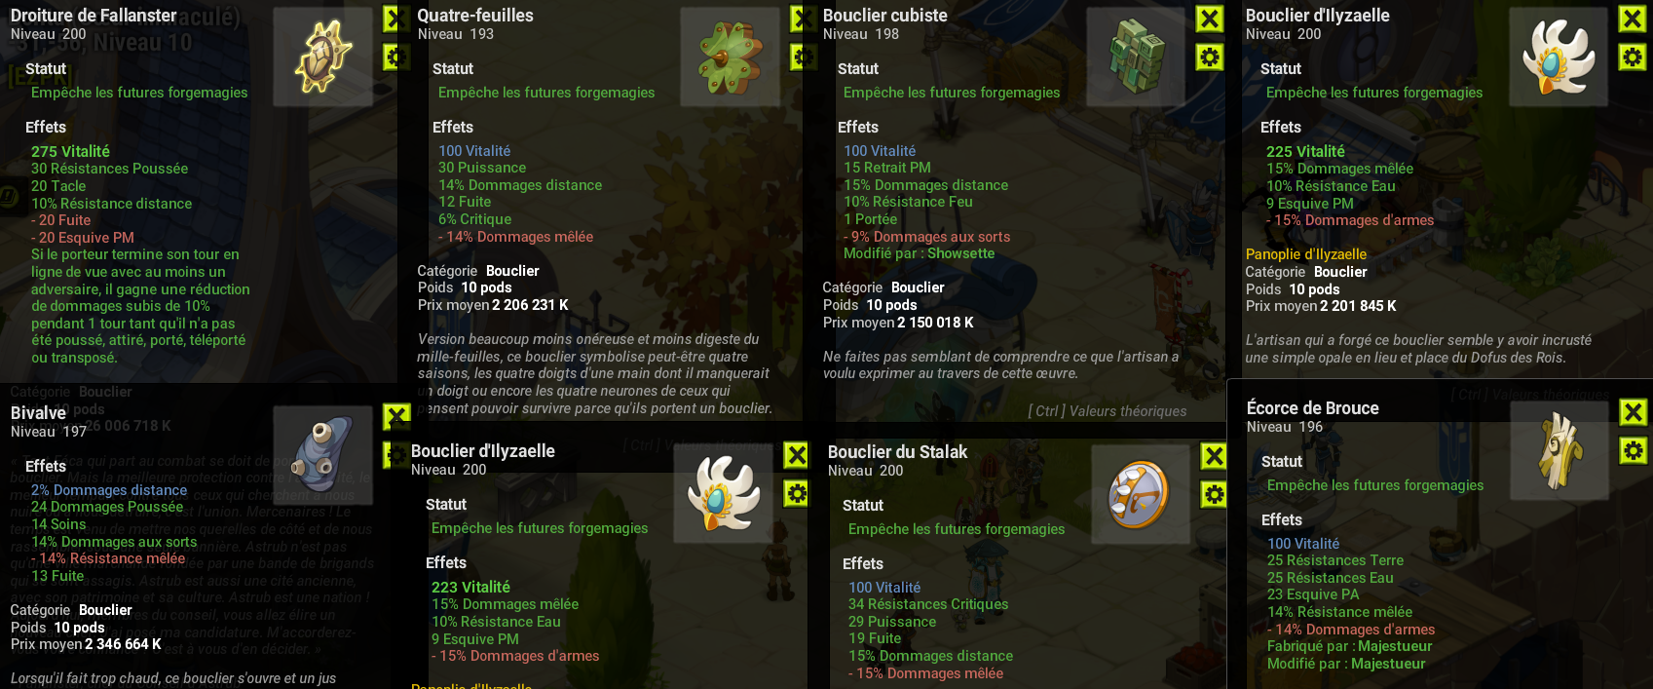The image size is (1653, 689).
Task: Open settings gear on Bouclier cubiste tooltip
Action: click(x=1210, y=57)
